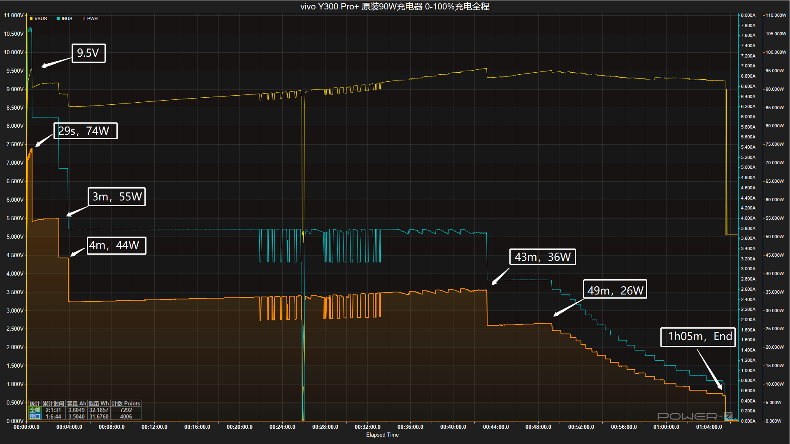Click the 00:00:00.0 time tick label
The image size is (790, 444).
(27, 427)
